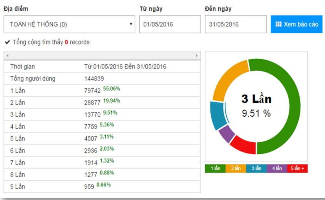This screenshot has height=200, width=325.
Task: Toggle the red 5 lần + legend item
Action: tap(297, 169)
